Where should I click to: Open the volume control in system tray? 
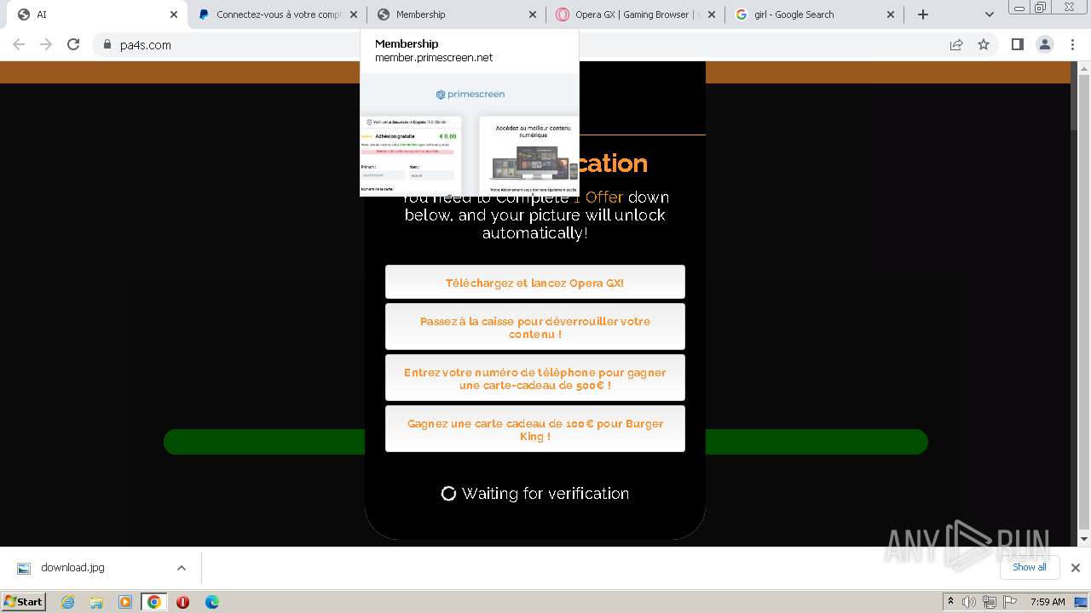coord(969,602)
